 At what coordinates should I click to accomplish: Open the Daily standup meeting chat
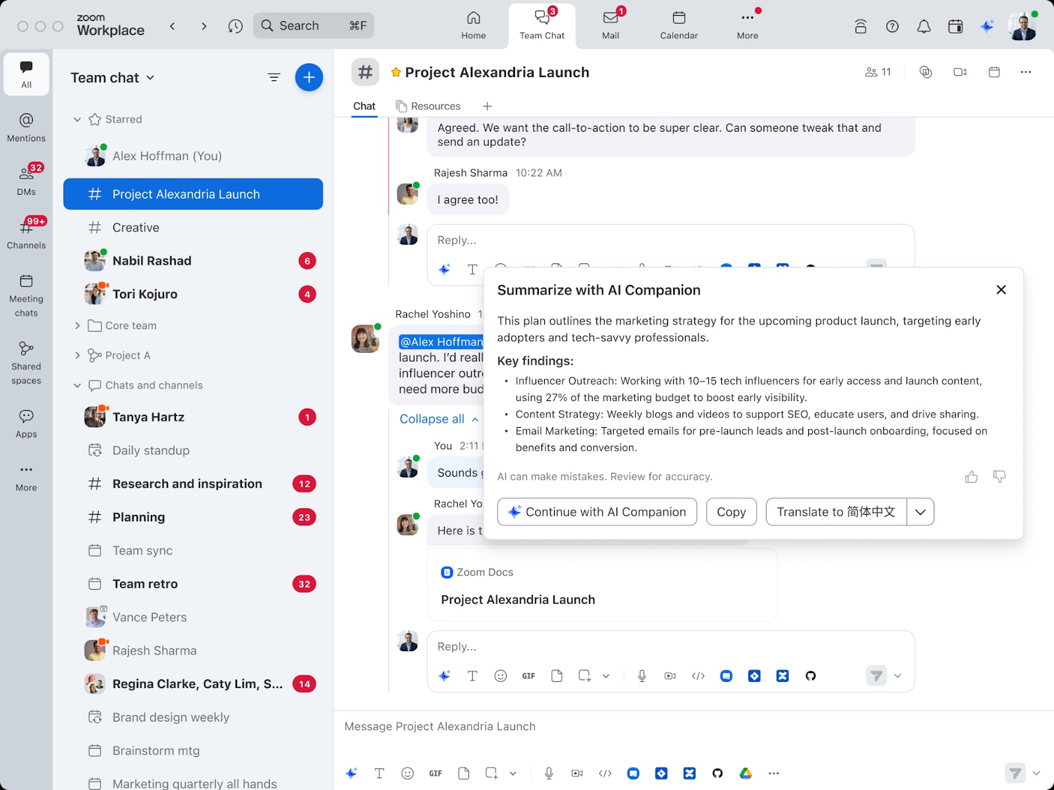(x=193, y=450)
